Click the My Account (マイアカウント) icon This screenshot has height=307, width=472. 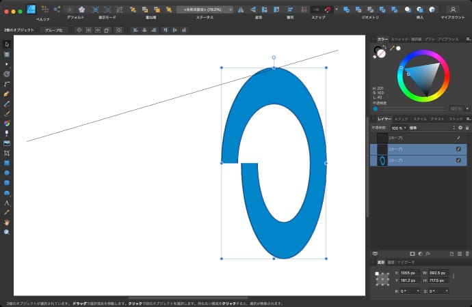[x=453, y=10]
